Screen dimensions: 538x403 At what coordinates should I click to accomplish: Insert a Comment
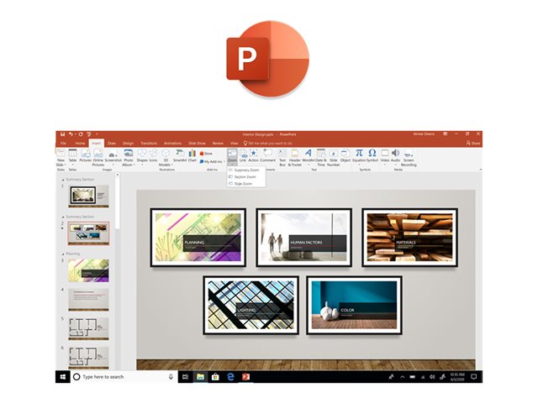267,155
